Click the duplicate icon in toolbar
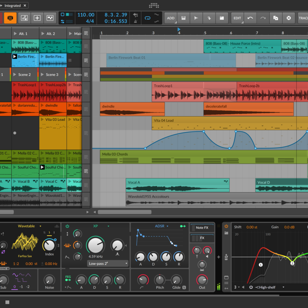The image size is (308, 308). pyautogui.click(x=276, y=18)
